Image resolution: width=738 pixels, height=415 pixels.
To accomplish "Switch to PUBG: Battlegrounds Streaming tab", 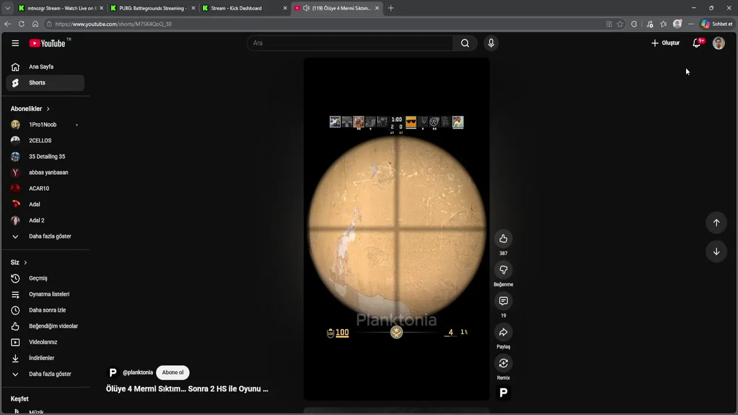I will coord(153,8).
